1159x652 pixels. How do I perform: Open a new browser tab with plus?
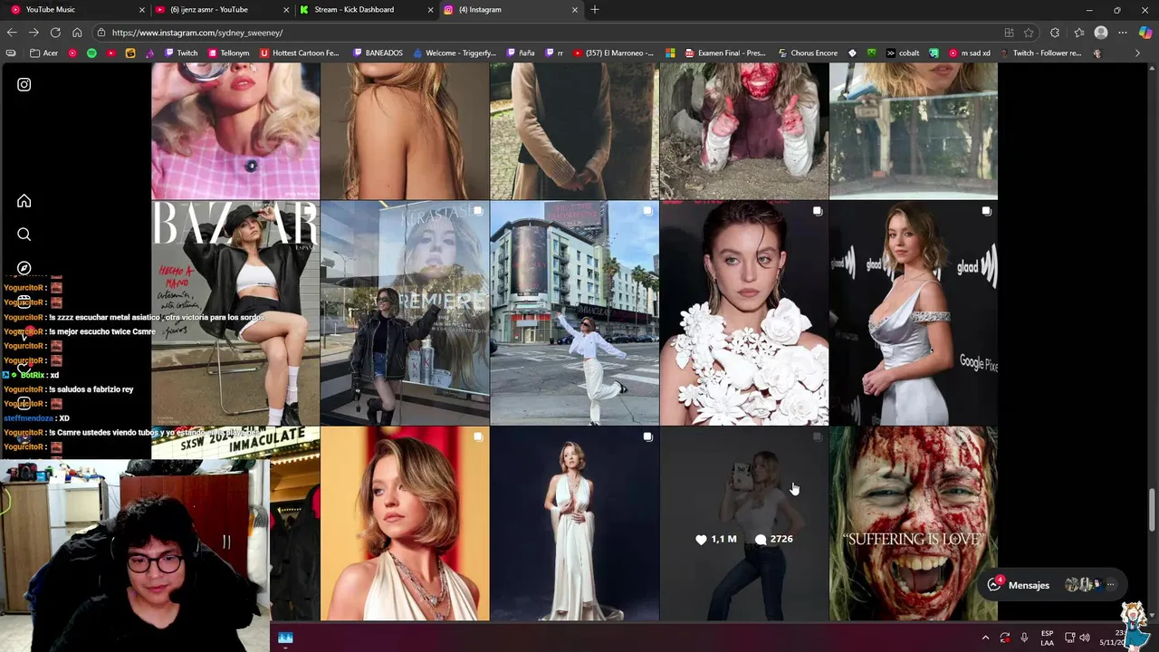(595, 10)
